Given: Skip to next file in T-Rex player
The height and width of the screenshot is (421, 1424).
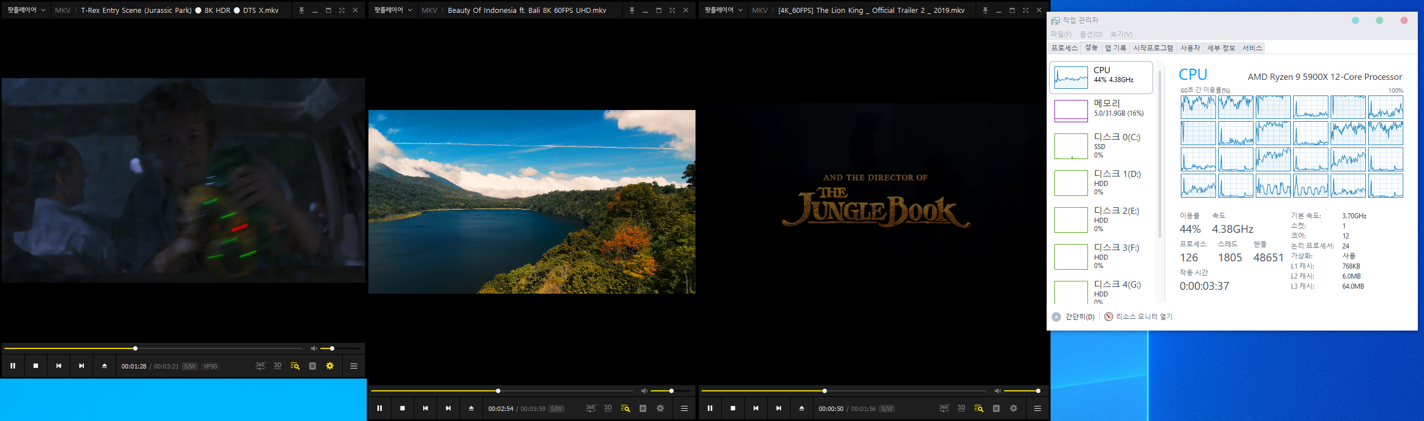Looking at the screenshot, I should point(82,366).
